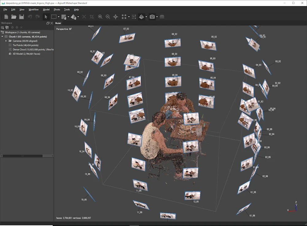Image resolution: width=307 pixels, height=226 pixels.
Task: Expand the Cameras (65/65 aligned) folder
Action: (6, 41)
